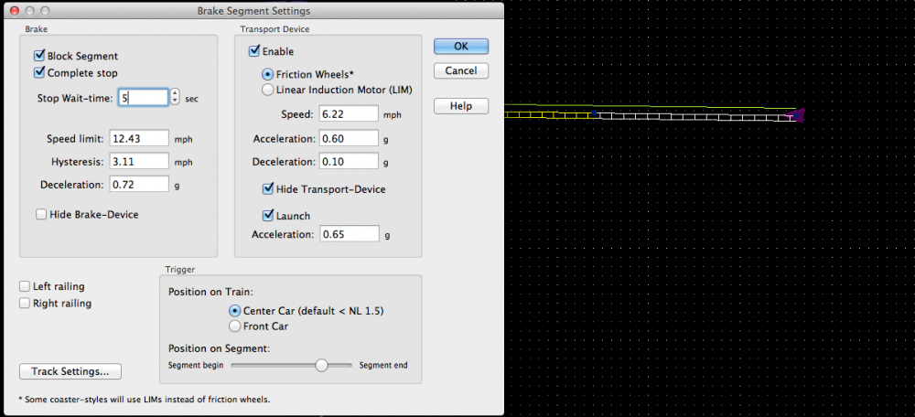Enable Hide Brake-Device checkbox

coord(41,214)
